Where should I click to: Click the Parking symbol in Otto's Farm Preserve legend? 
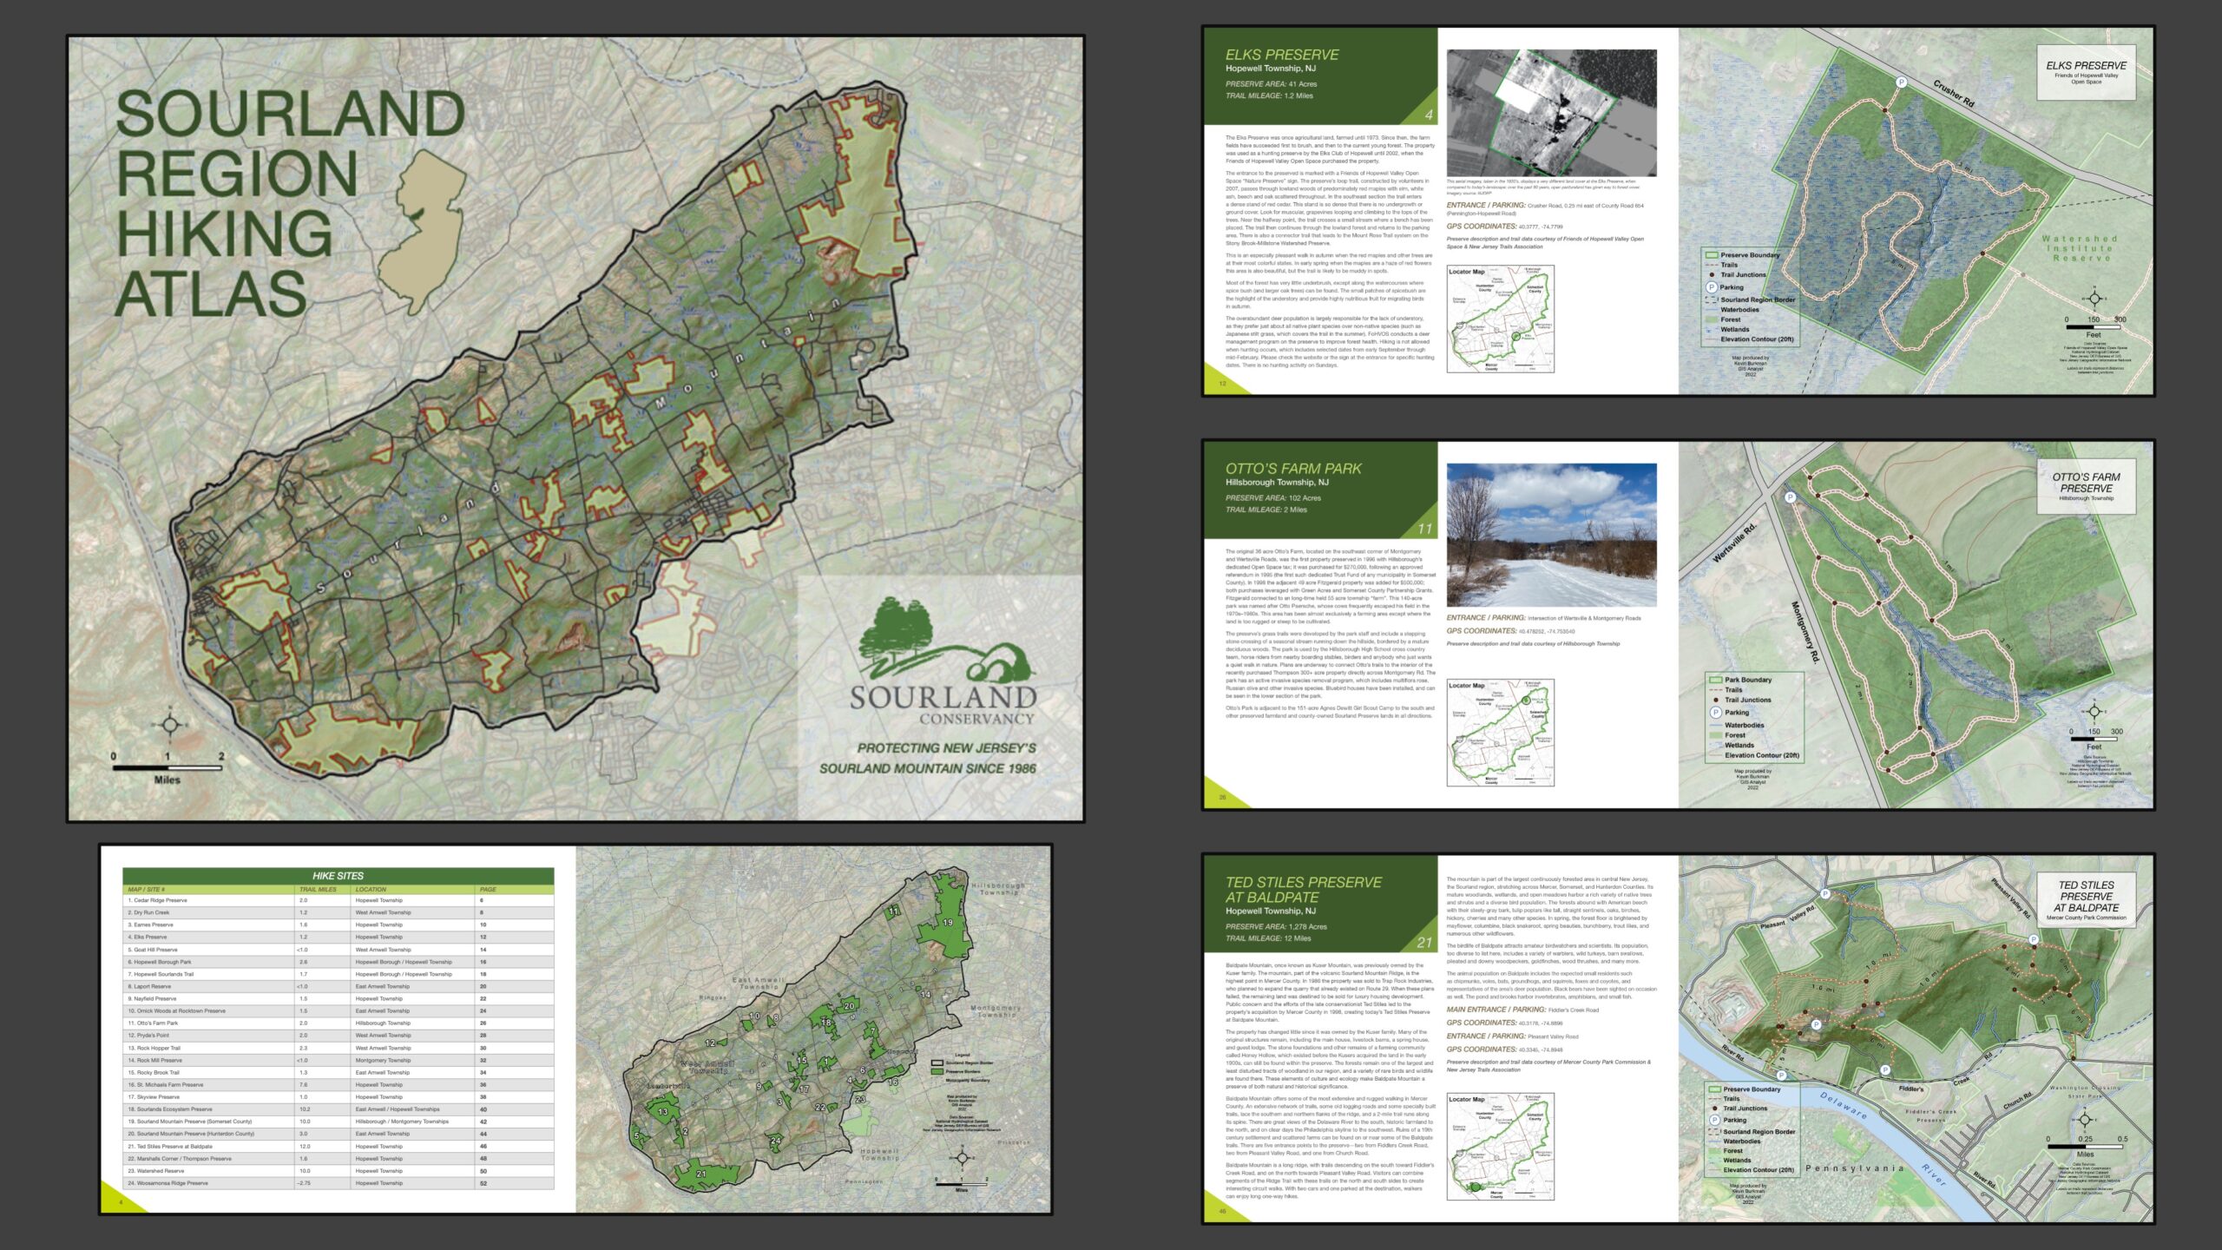coord(1716,712)
